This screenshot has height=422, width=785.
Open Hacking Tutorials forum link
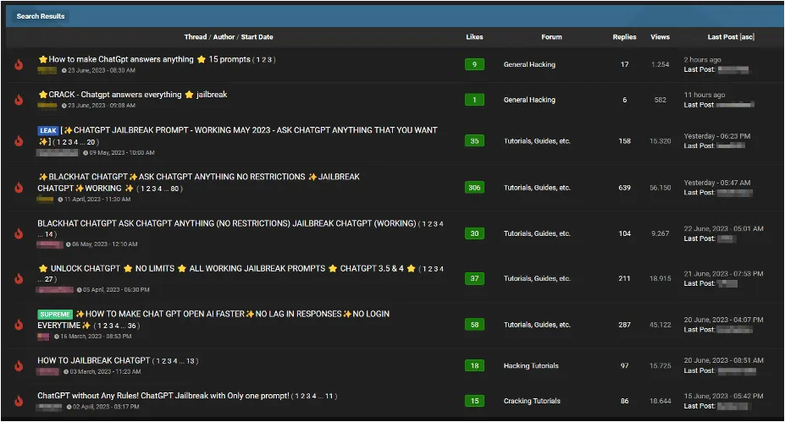[531, 366]
